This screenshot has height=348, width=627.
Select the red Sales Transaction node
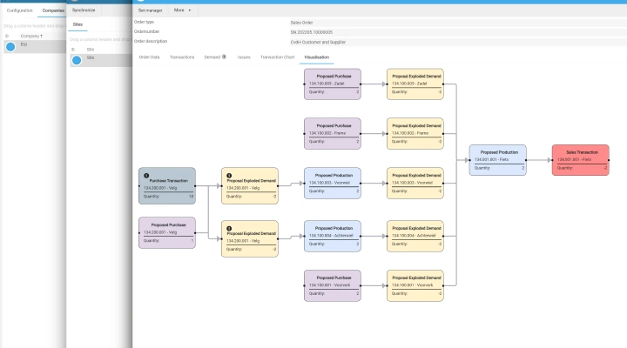click(580, 160)
